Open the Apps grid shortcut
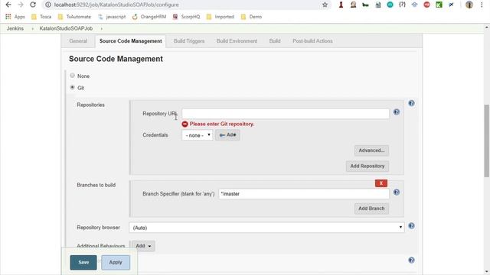This screenshot has width=490, height=275. click(15, 17)
